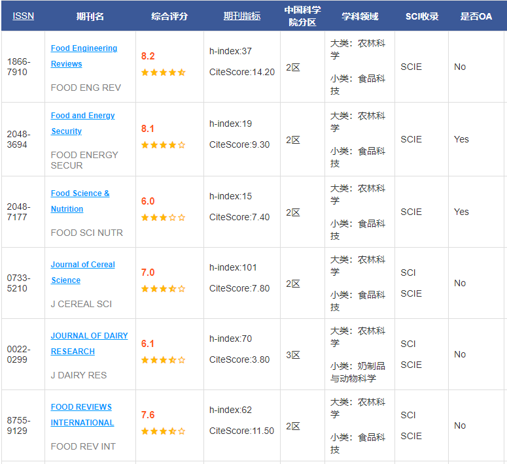Open Journal of Cereal Science link
Viewport: 507px width, 464px height.
(x=83, y=272)
